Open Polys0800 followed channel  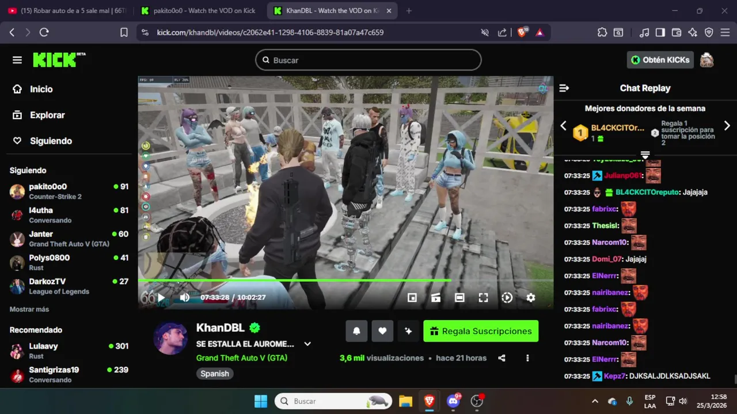(x=69, y=262)
